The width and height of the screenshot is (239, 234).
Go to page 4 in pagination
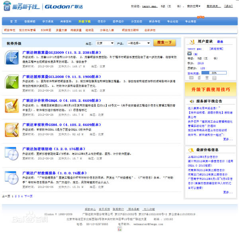22,196
